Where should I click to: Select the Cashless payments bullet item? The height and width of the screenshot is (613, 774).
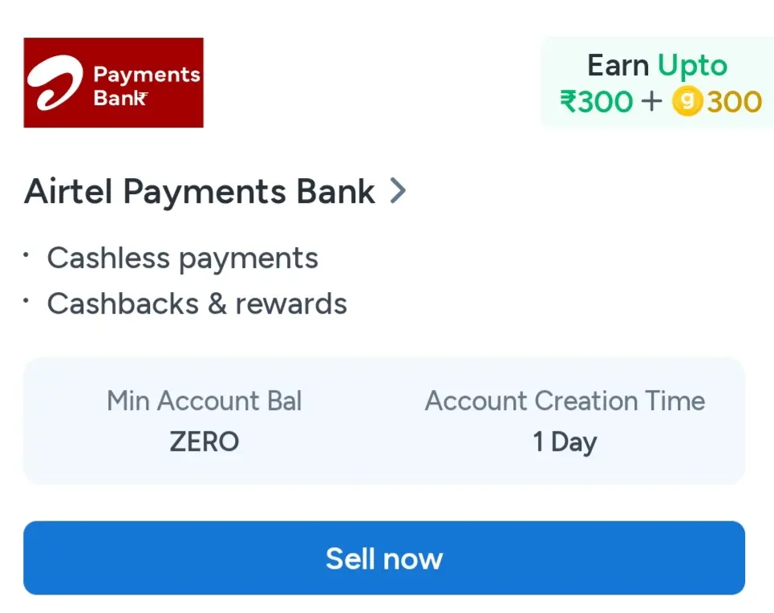point(183,258)
